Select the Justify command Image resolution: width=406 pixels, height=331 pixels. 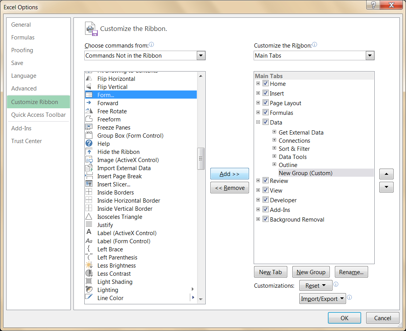pos(105,225)
